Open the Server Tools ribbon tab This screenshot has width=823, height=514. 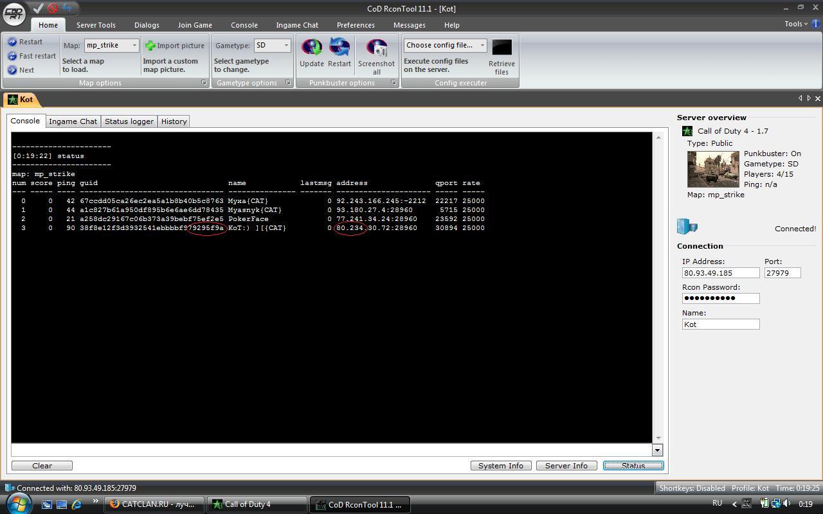(96, 25)
